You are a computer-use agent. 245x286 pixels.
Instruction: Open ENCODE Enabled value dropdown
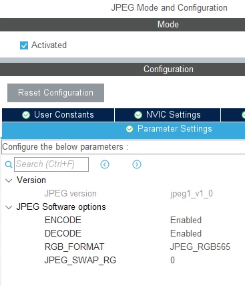[x=186, y=220]
